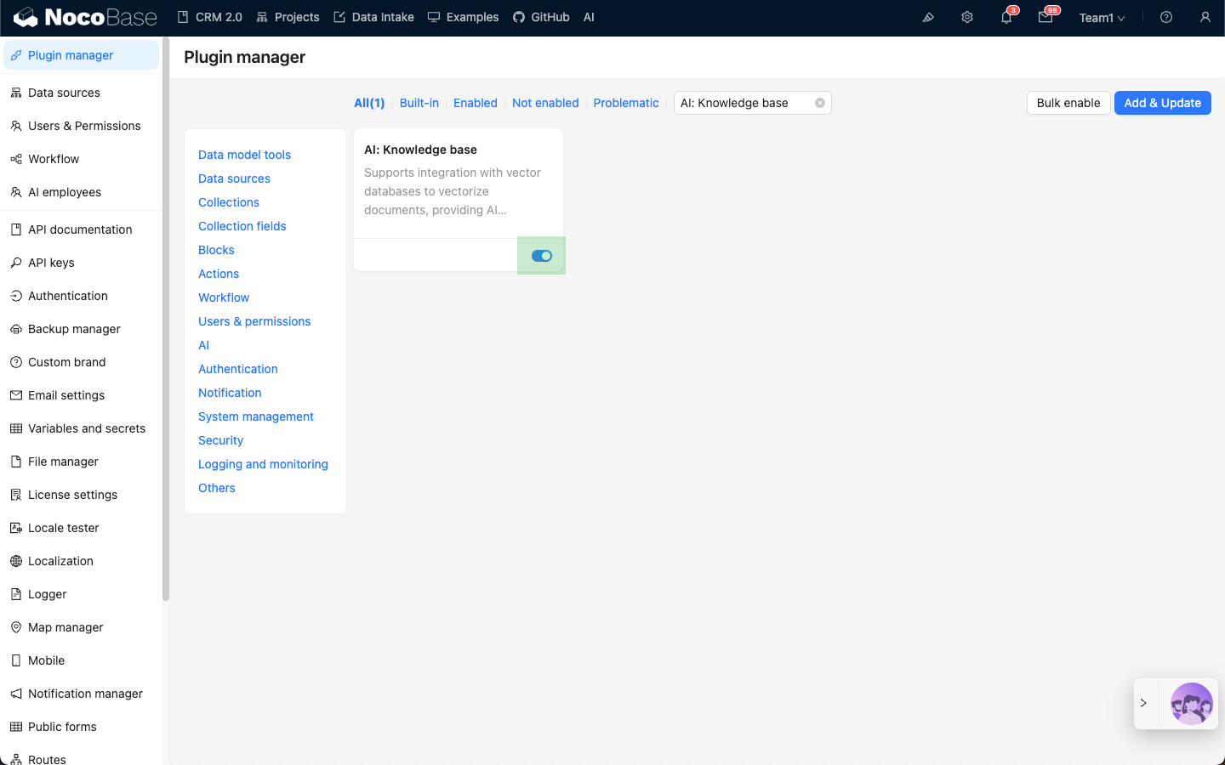Open Backup manager in the sidebar

(x=74, y=329)
